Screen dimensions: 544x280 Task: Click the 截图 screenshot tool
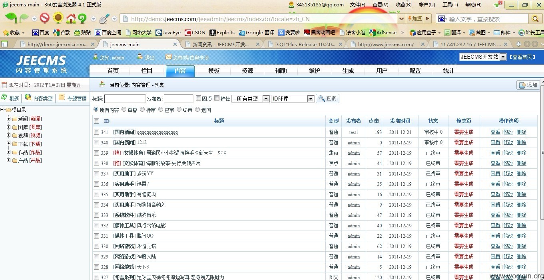tap(478, 32)
